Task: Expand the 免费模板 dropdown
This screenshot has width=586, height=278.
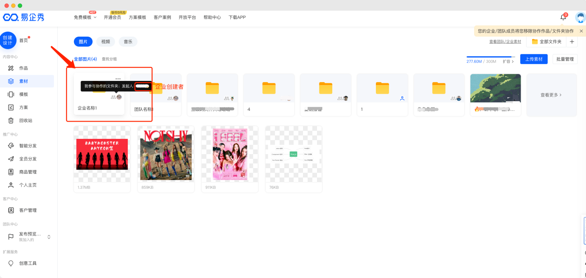Action: tap(85, 17)
